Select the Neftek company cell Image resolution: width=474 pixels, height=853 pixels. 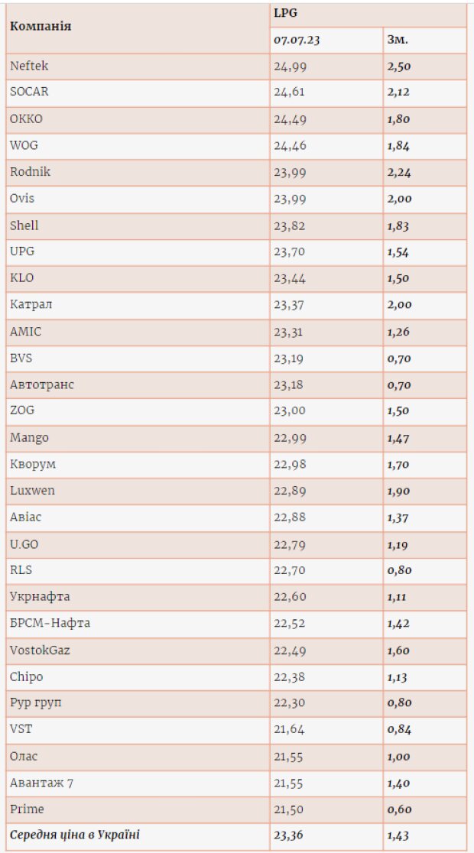[138, 66]
